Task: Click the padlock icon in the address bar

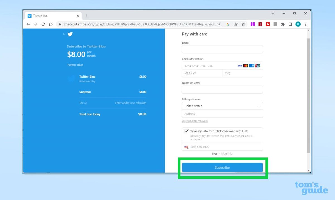Action: (60, 24)
